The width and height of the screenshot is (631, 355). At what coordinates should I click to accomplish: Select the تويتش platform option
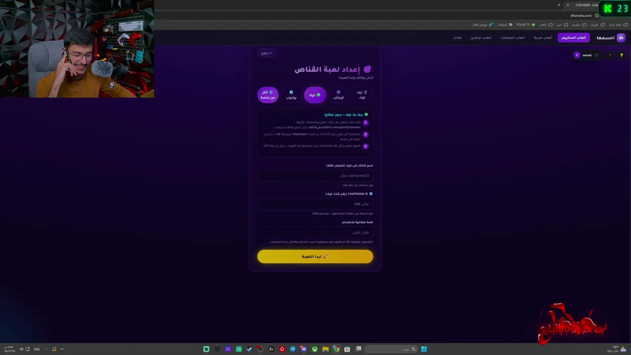pos(338,95)
